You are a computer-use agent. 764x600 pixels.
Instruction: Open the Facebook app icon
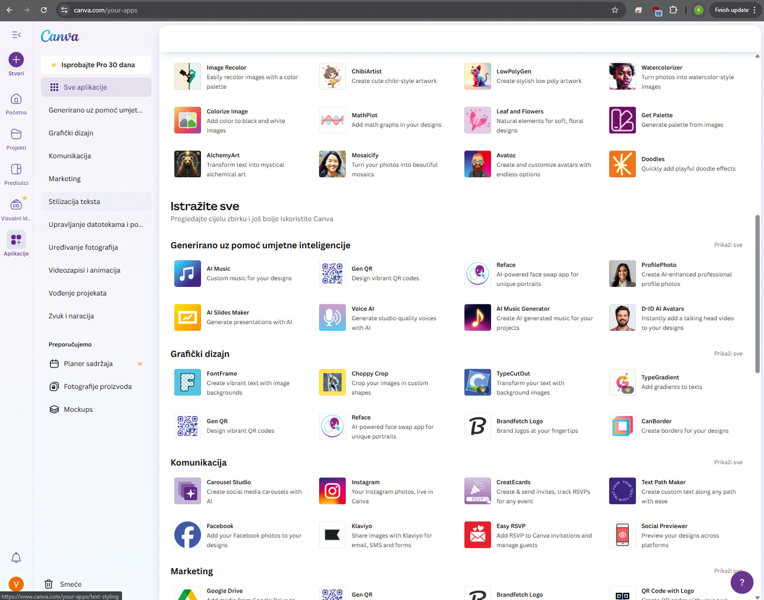[187, 535]
